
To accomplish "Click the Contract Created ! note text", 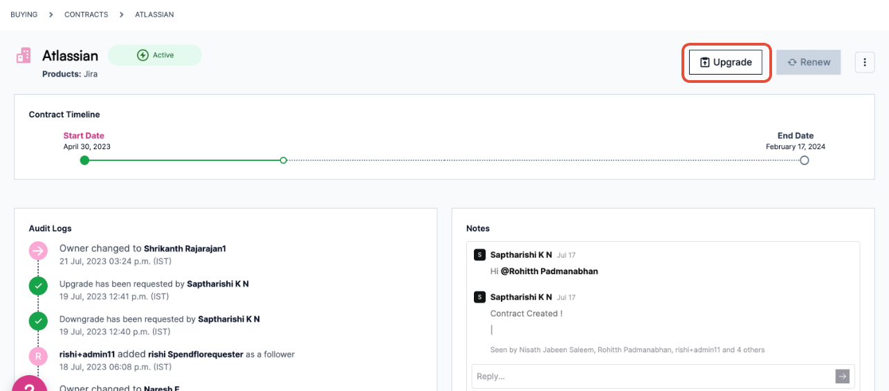I will (x=526, y=314).
